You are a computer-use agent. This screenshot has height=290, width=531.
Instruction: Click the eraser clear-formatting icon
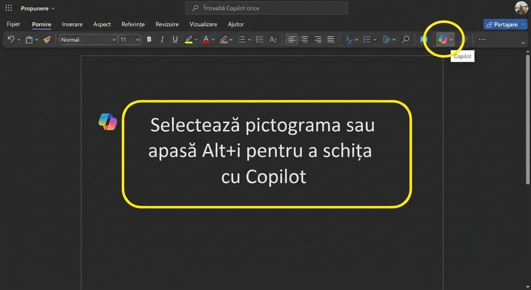pyautogui.click(x=224, y=39)
